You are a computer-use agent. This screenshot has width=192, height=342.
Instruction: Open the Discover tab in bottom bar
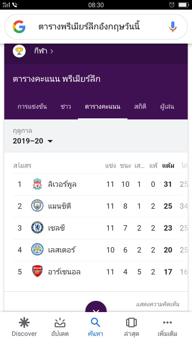(24, 327)
